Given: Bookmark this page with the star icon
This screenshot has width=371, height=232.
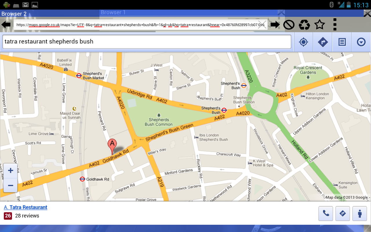Looking at the screenshot, I should (320, 25).
